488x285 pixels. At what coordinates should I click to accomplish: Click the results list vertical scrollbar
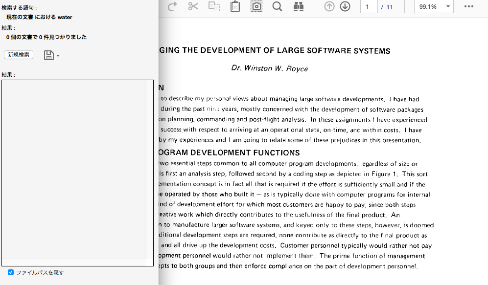coord(150,169)
